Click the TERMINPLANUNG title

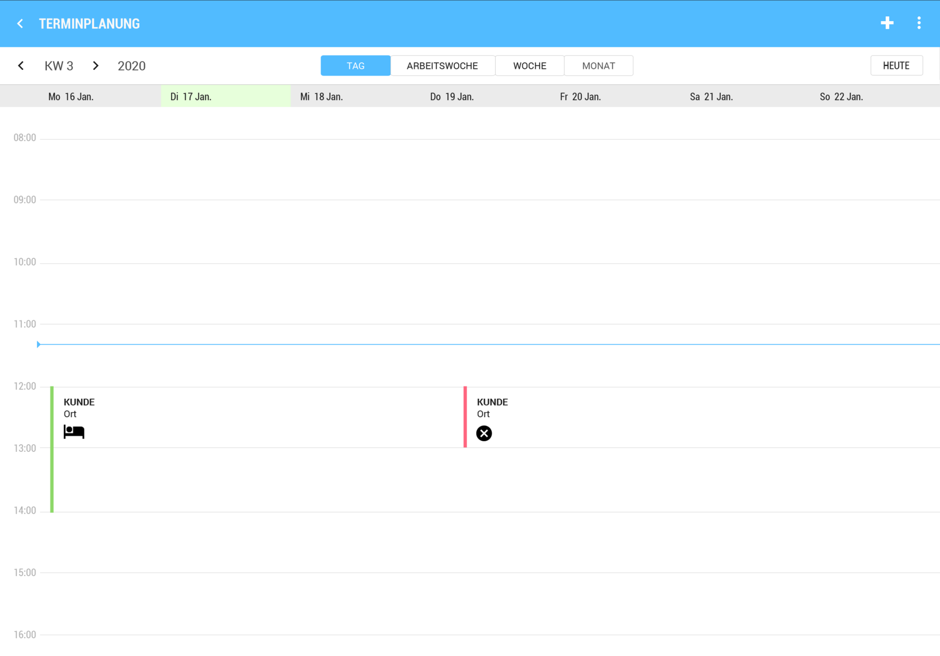(90, 23)
